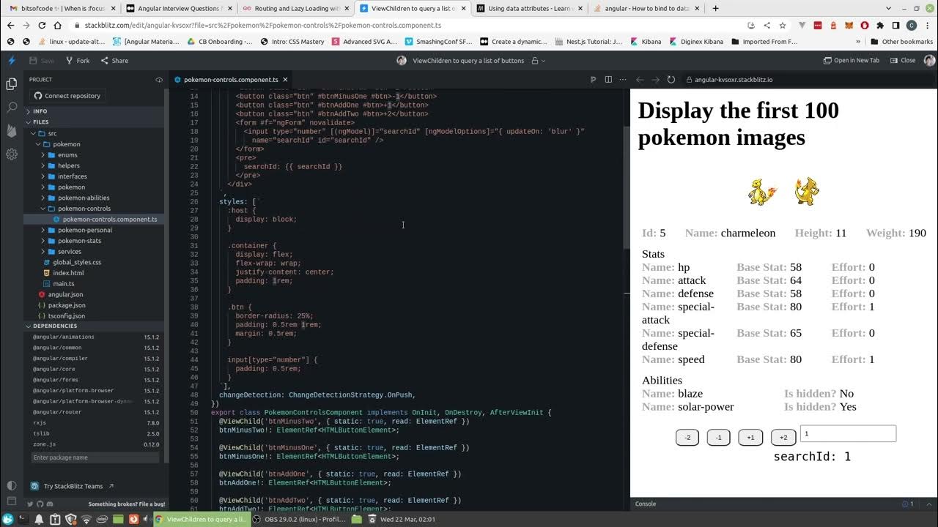Click the +1 button in preview

tap(750, 438)
